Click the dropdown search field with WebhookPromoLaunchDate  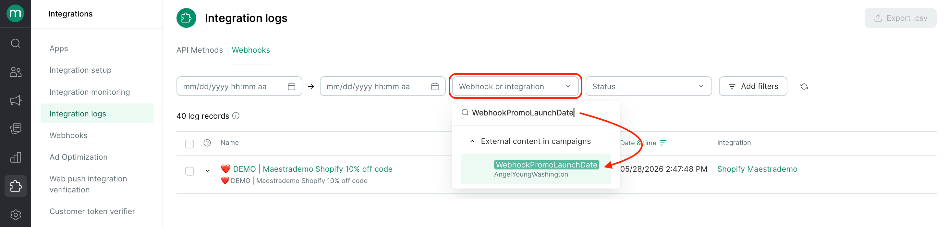(x=536, y=113)
